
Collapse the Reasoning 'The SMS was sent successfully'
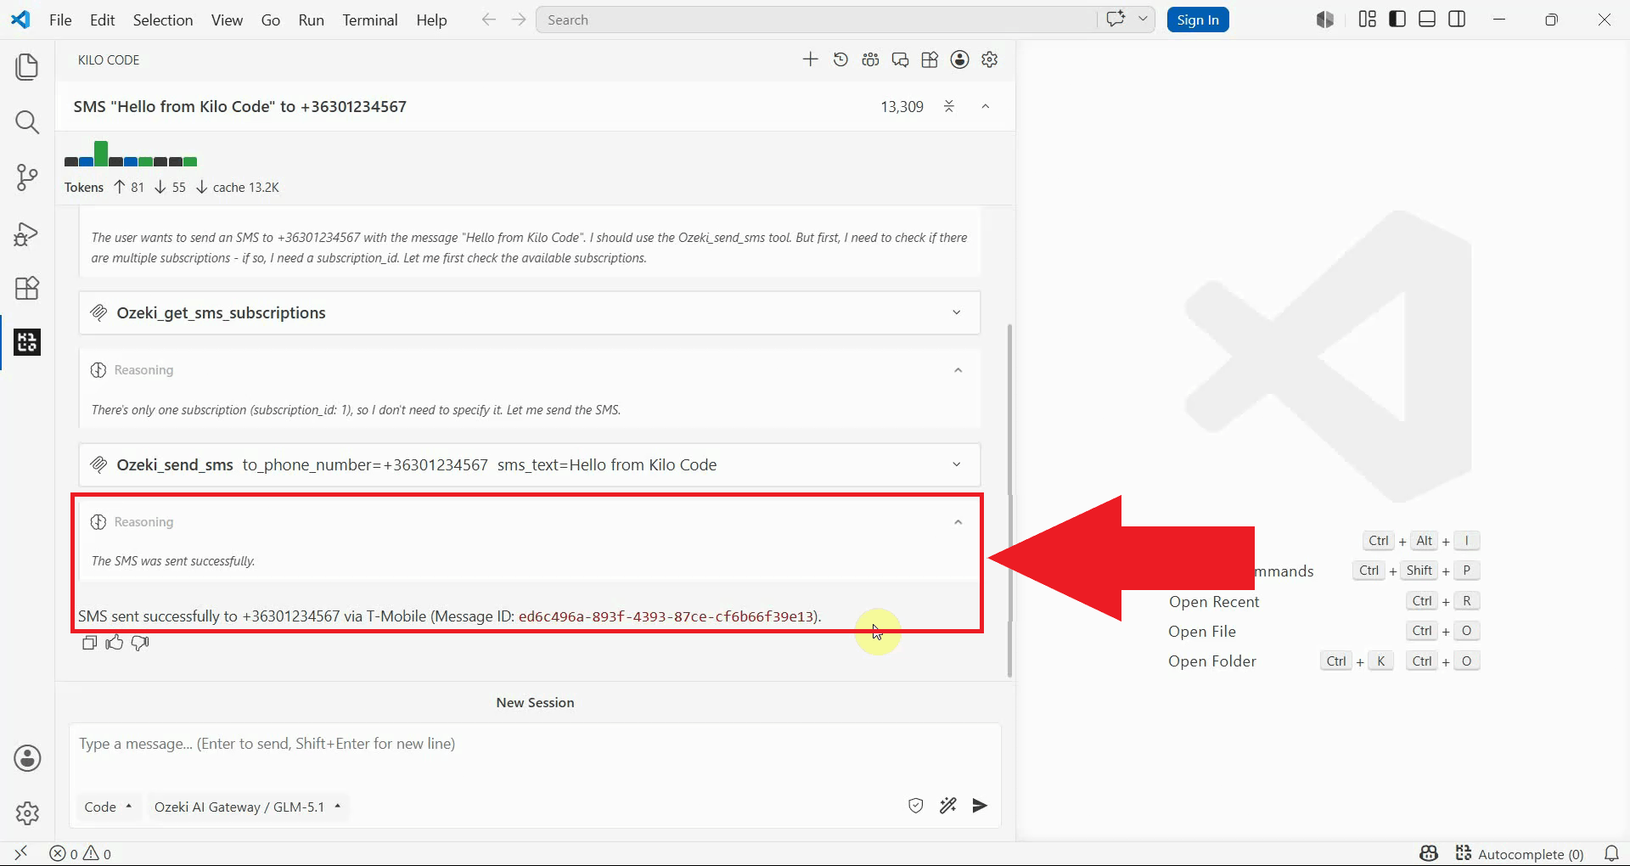click(x=958, y=522)
